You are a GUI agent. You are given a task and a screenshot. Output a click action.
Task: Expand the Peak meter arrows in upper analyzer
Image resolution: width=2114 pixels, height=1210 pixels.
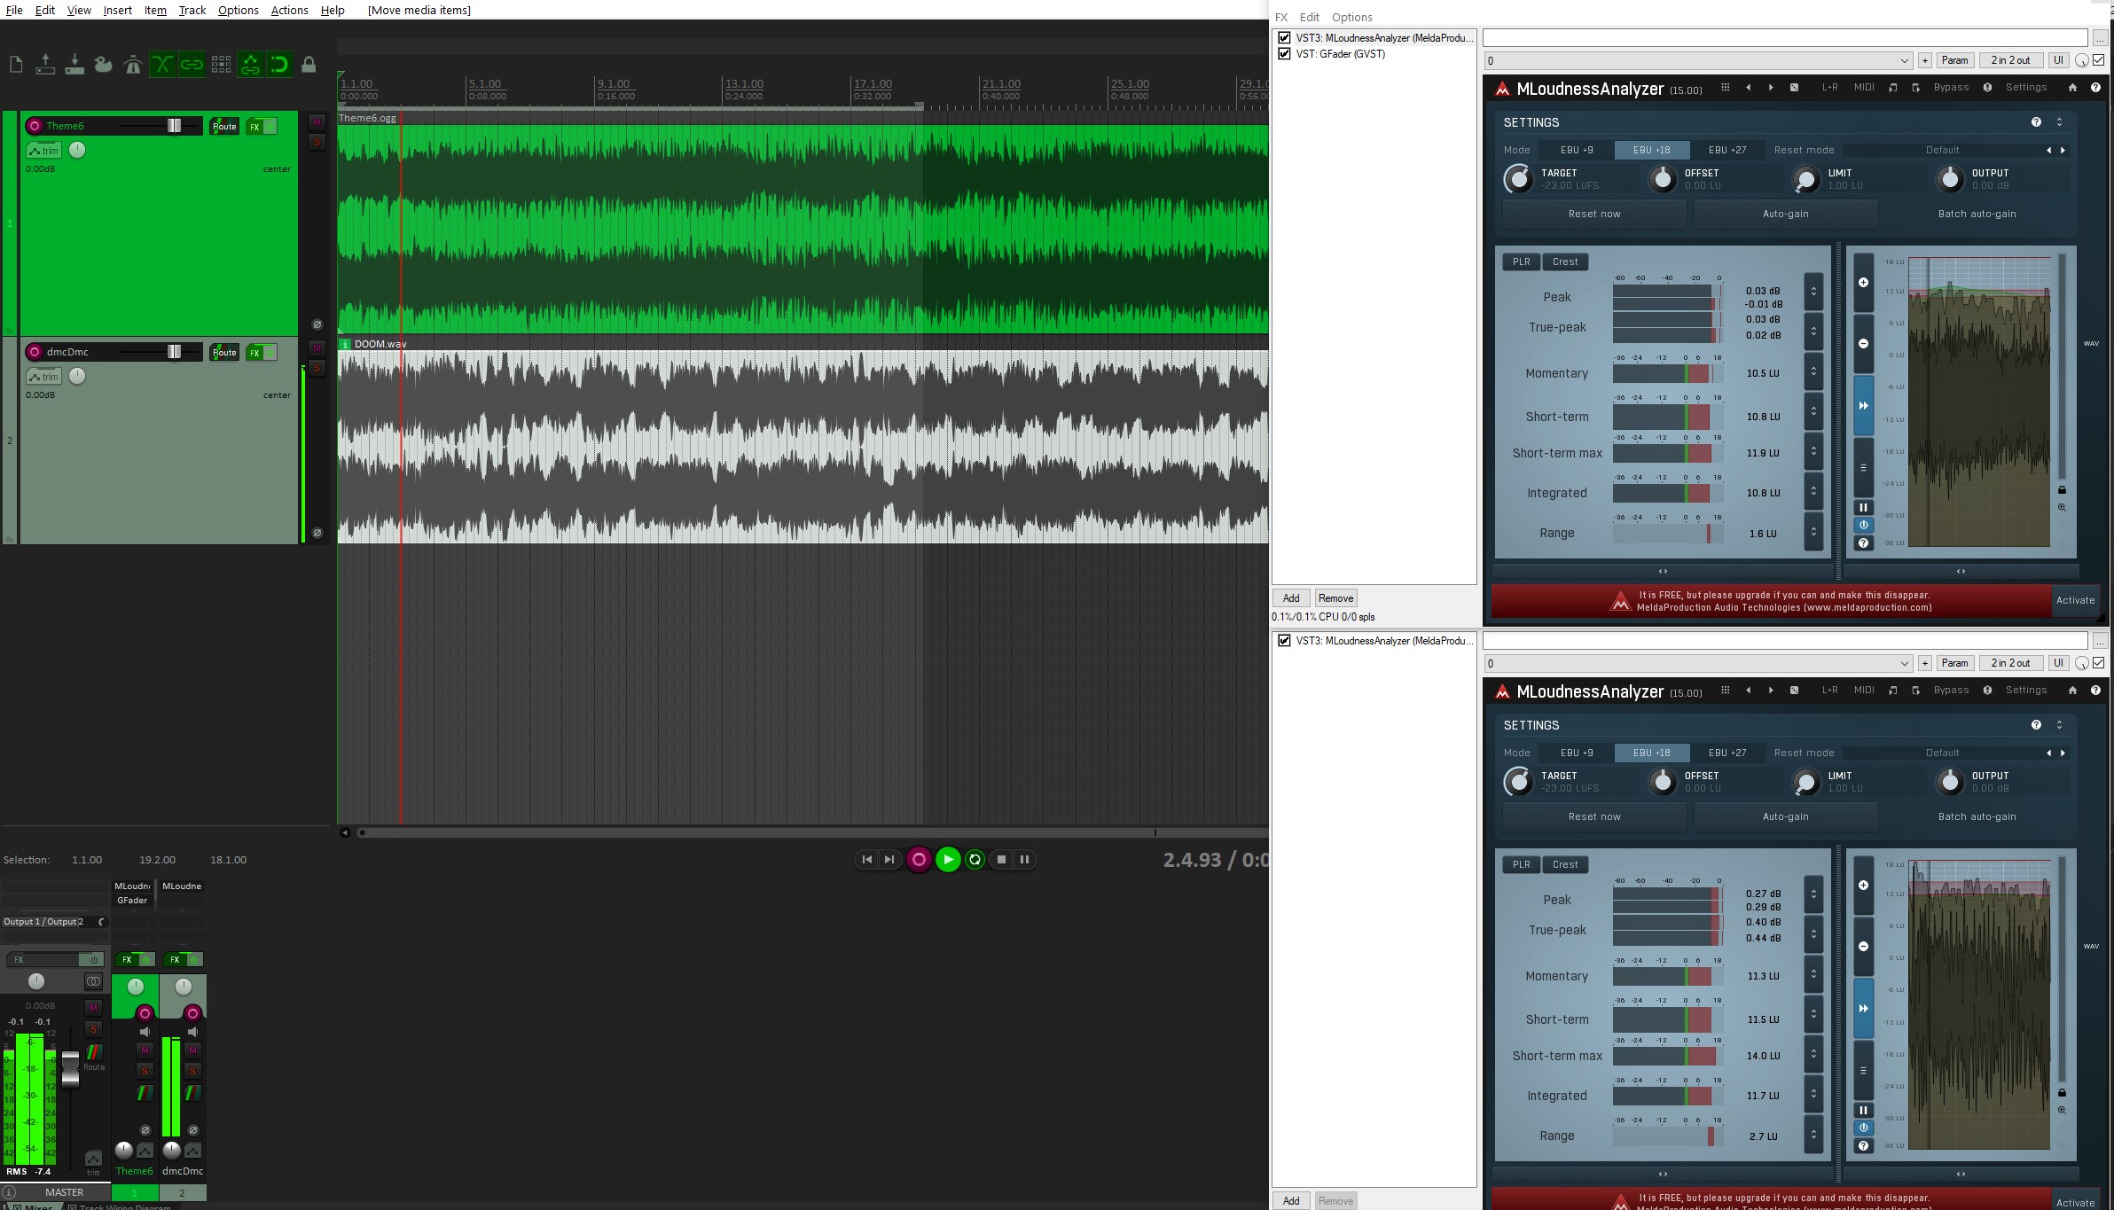1813,291
